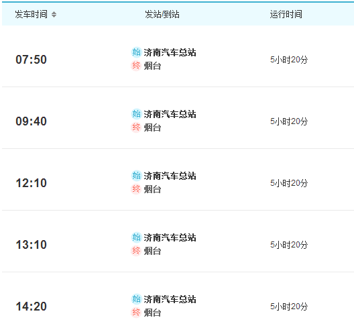This screenshot has width=354, height=332.
Task: Select the 07:50 departure time
Action: pyautogui.click(x=31, y=60)
